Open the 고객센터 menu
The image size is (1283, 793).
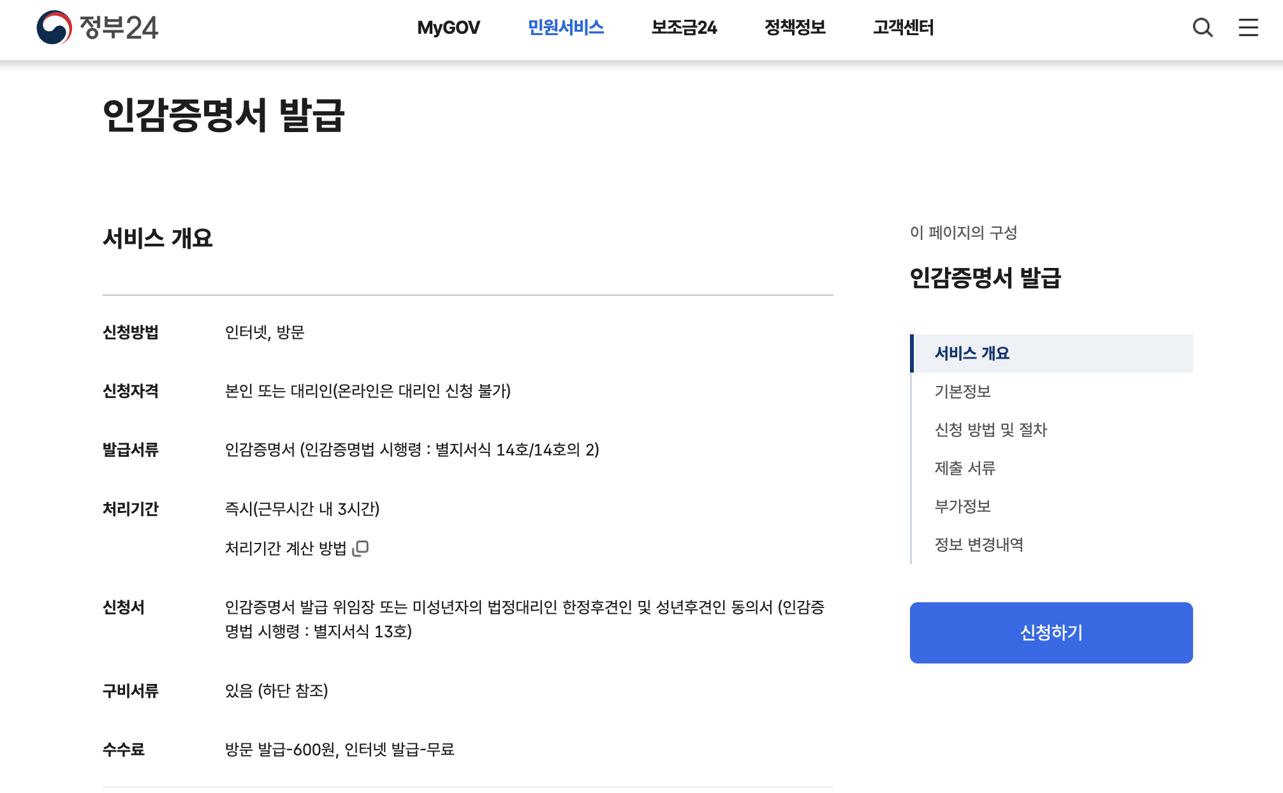coord(902,28)
